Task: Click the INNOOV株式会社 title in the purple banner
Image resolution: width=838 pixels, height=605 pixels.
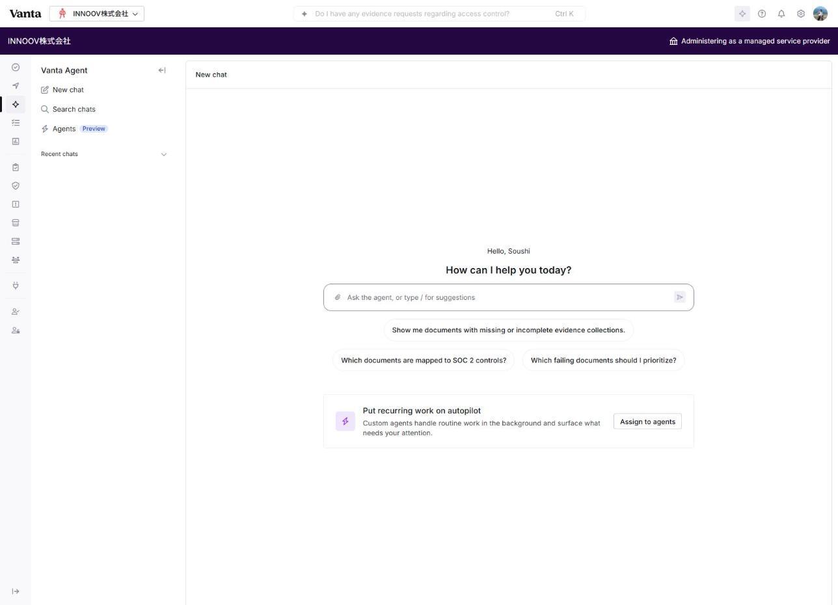Action: coord(39,41)
